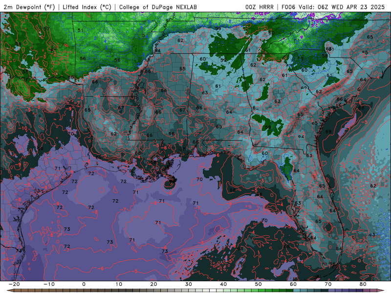The image size is (391, 293).
Task: Click the right arrow end of color bar
Action: (x=381, y=291)
